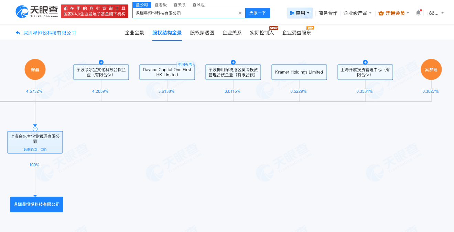Open the 实际控制人 tab
This screenshot has width=454, height=232.
(x=262, y=33)
